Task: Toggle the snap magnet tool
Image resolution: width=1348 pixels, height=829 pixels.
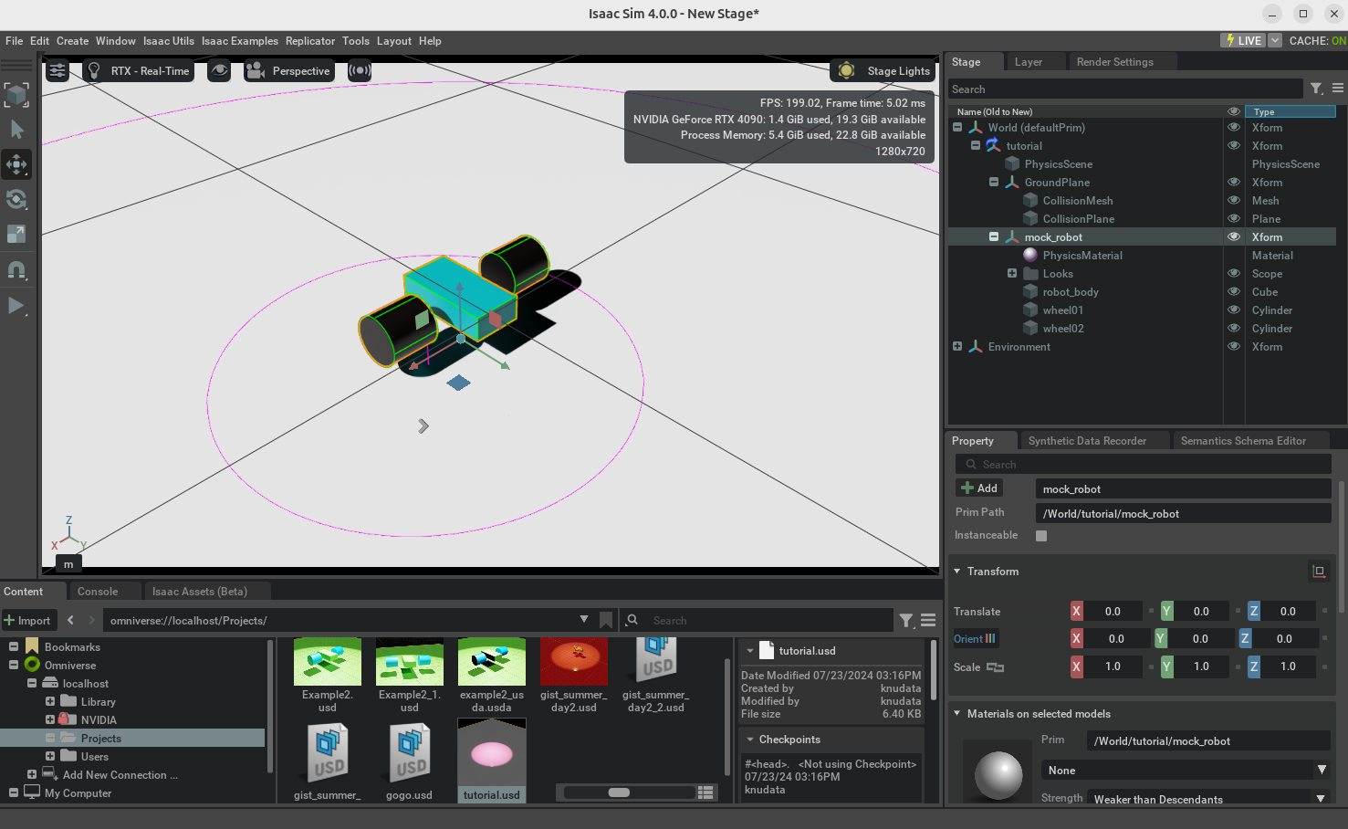Action: point(16,270)
